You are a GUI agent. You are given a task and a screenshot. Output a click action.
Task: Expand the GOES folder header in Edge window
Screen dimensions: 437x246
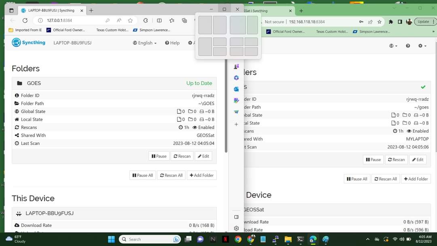[x=114, y=83]
